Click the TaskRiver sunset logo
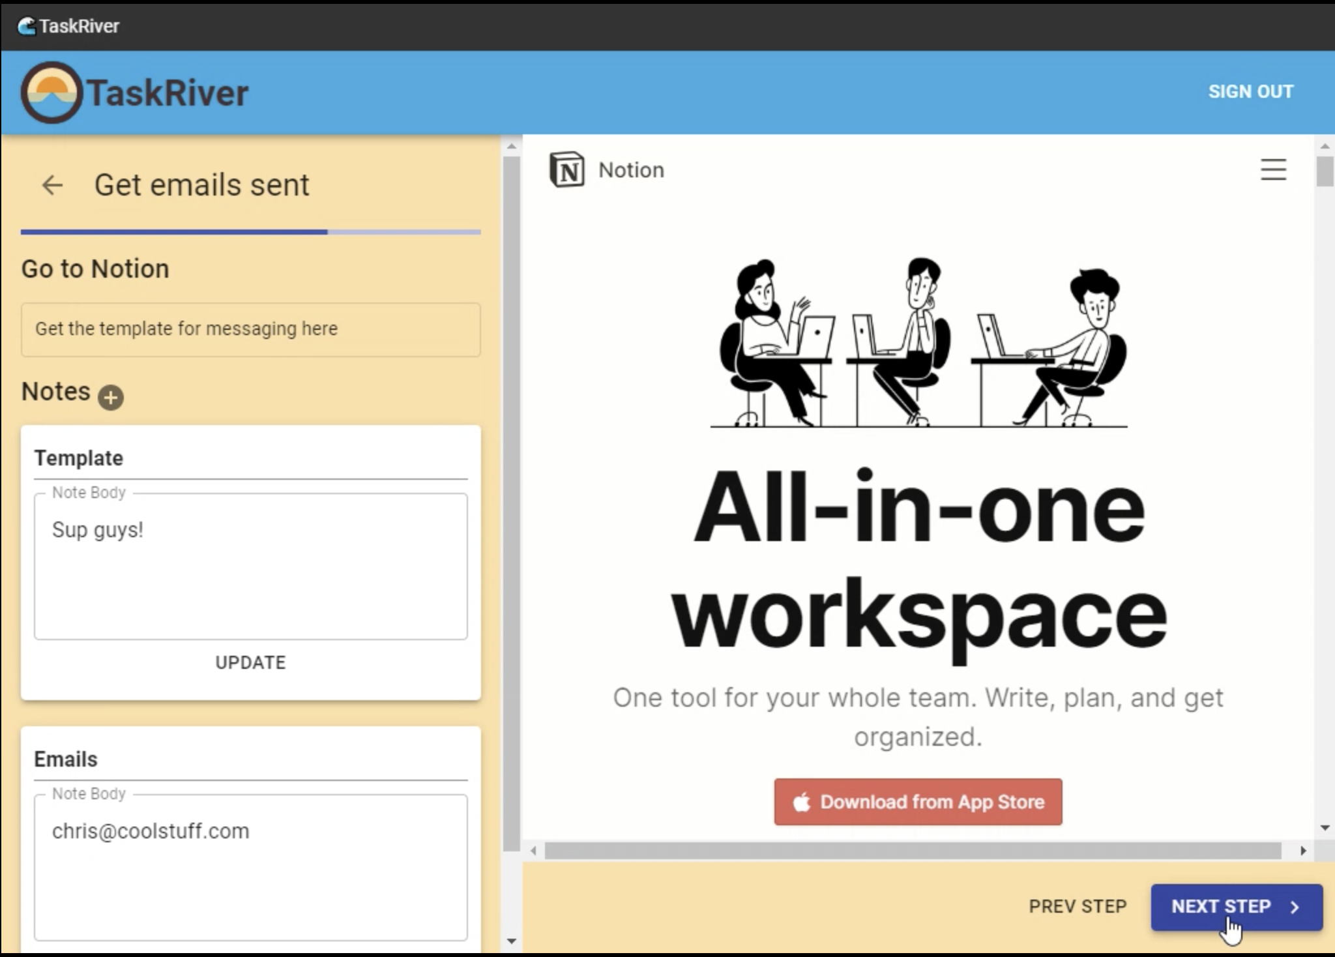The height and width of the screenshot is (957, 1335). click(x=51, y=93)
